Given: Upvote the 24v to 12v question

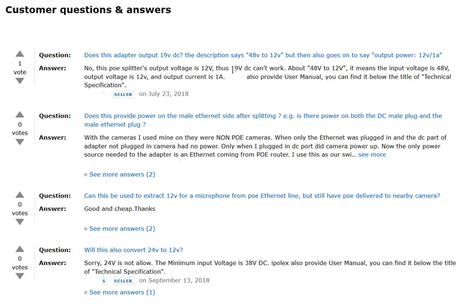Looking at the screenshot, I should 20,249.
